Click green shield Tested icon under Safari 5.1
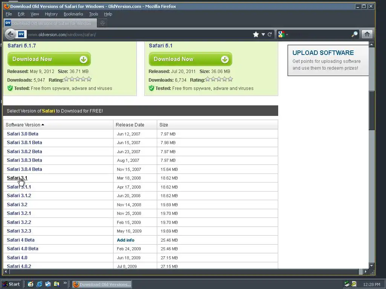This screenshot has width=386, height=289. 152,88
